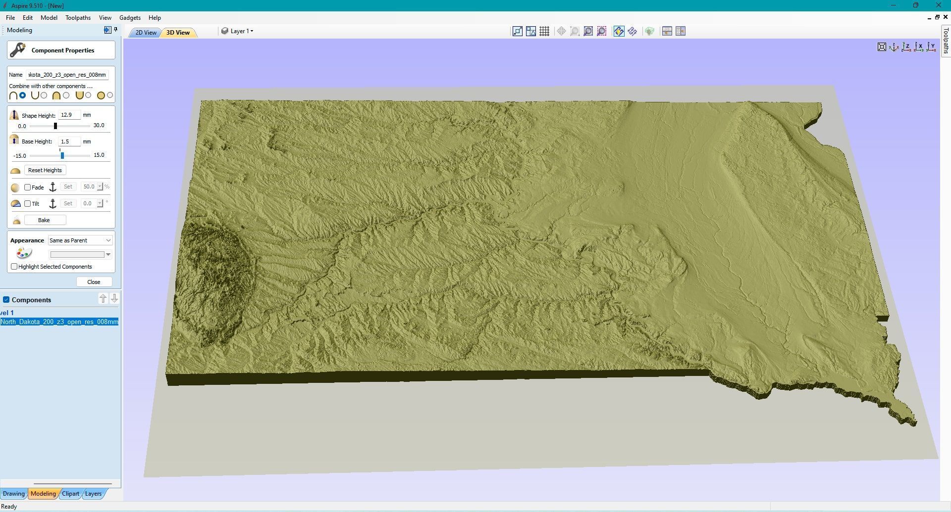
Task: Pin the Modeling panel
Action: [116, 30]
